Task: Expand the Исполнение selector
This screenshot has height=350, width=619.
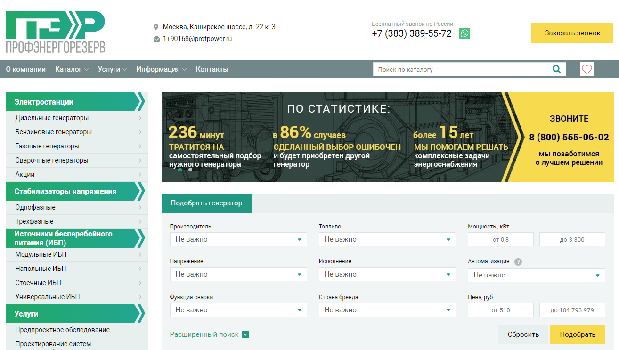Action: pos(387,274)
